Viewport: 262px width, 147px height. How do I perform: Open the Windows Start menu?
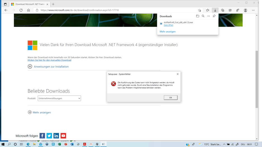pos(3,144)
